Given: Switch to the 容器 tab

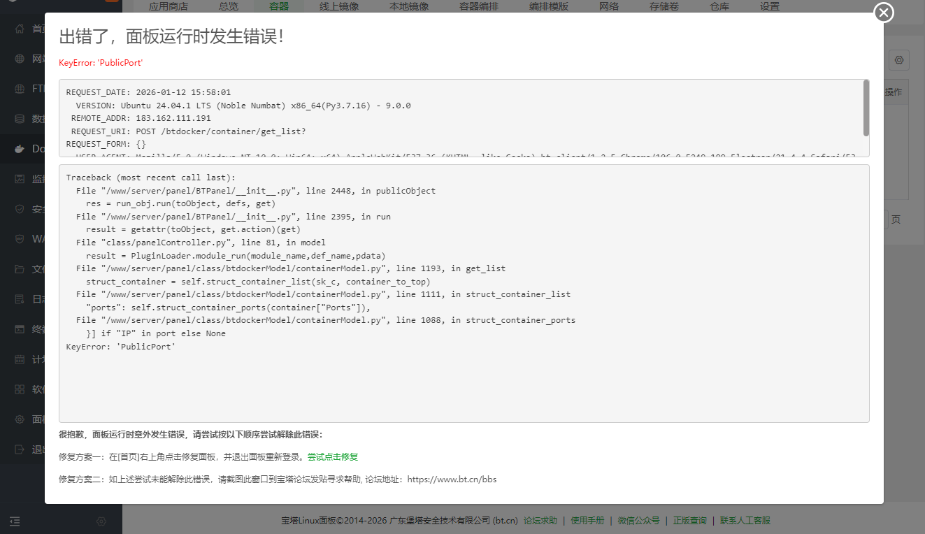Looking at the screenshot, I should [278, 6].
